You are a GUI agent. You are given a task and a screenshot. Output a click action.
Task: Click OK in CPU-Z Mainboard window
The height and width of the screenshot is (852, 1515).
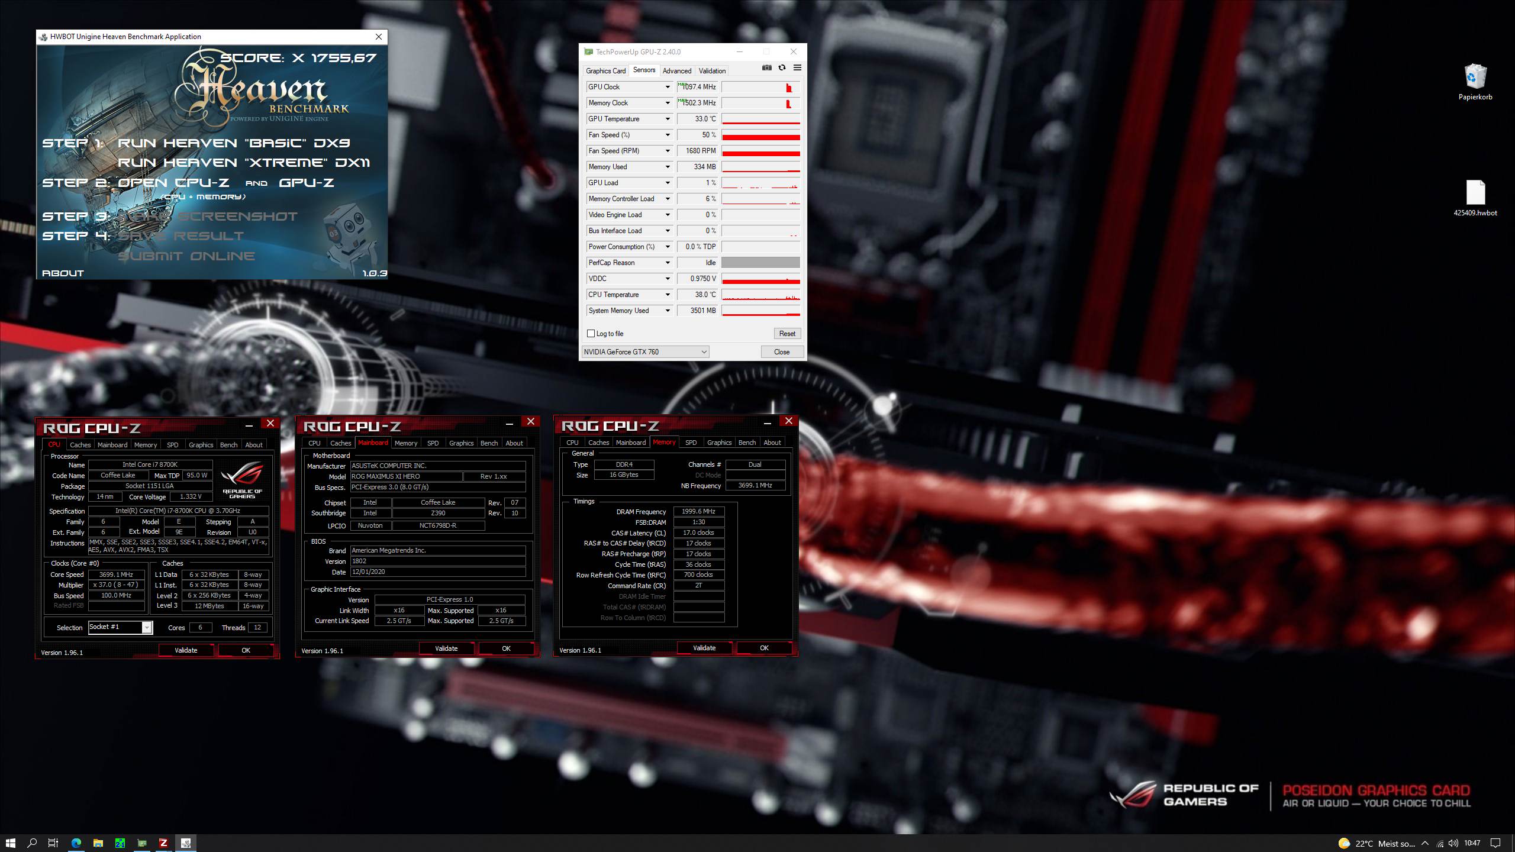coord(506,648)
